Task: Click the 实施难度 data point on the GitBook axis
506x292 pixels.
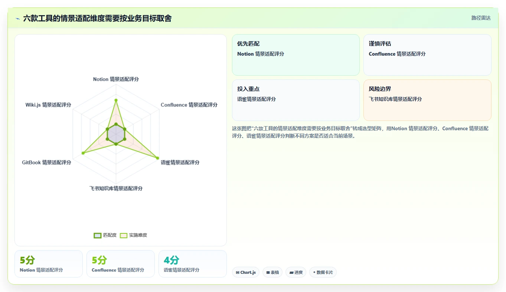Action: (x=83, y=153)
